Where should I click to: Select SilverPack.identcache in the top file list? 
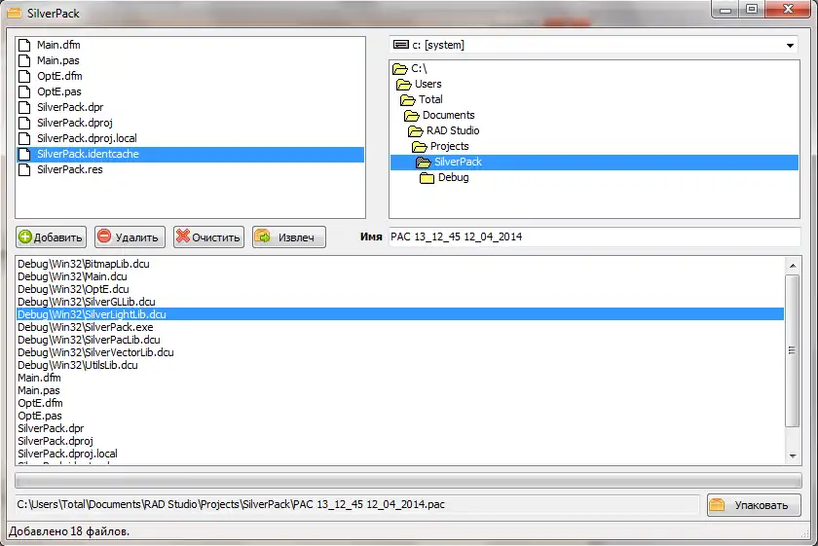tap(191, 155)
